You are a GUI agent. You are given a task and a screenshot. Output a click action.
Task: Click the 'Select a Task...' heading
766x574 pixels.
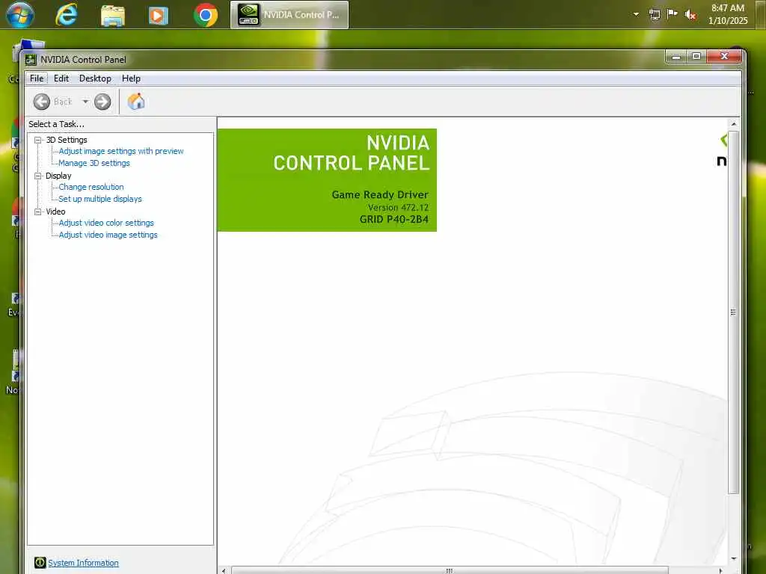click(x=56, y=125)
